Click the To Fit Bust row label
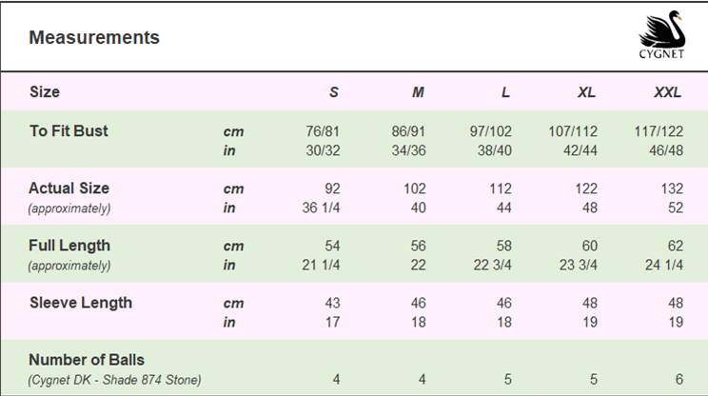 (x=69, y=131)
